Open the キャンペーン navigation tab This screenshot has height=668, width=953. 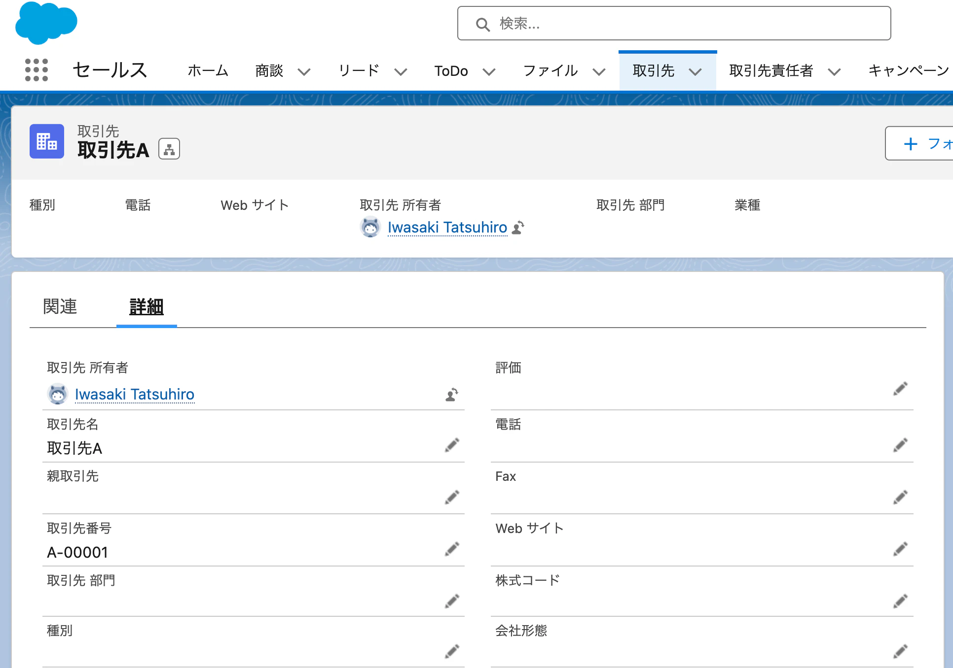909,71
